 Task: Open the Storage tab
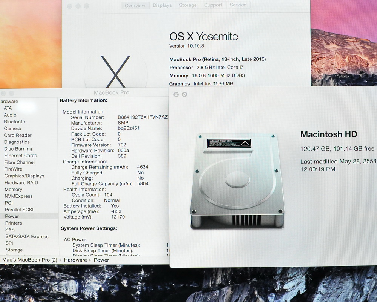click(188, 5)
